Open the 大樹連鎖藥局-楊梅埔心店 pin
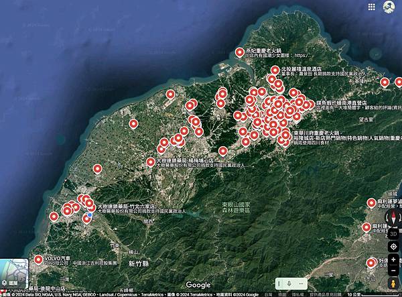This screenshot has width=402, height=297. 151,162
